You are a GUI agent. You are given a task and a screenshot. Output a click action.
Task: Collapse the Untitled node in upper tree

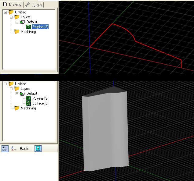5,12
